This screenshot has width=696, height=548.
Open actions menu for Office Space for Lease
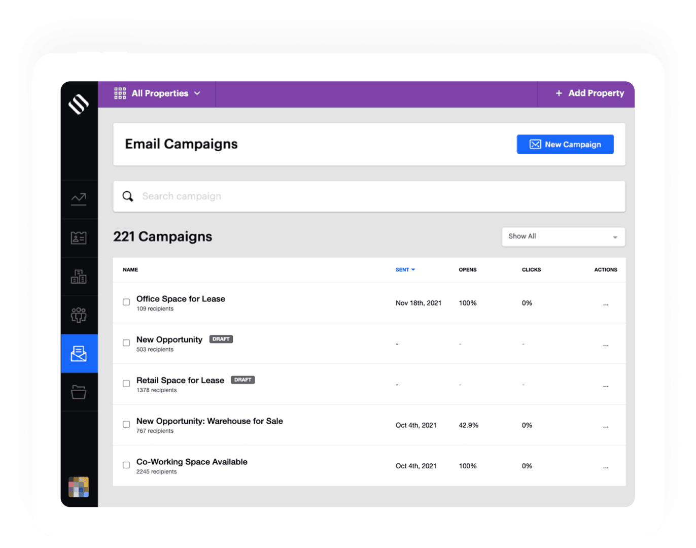(x=606, y=304)
